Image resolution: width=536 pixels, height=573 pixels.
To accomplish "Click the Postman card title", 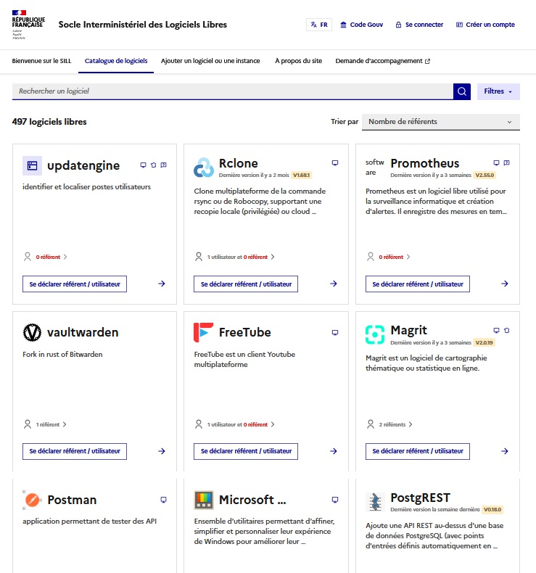I will click(x=72, y=500).
